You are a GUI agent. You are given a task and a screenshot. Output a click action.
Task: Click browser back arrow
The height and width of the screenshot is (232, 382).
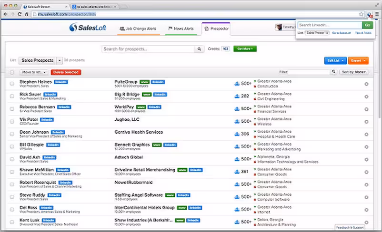[6, 14]
